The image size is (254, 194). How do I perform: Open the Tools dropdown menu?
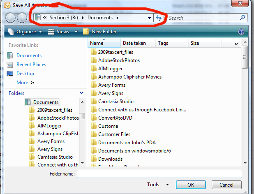(x=158, y=185)
